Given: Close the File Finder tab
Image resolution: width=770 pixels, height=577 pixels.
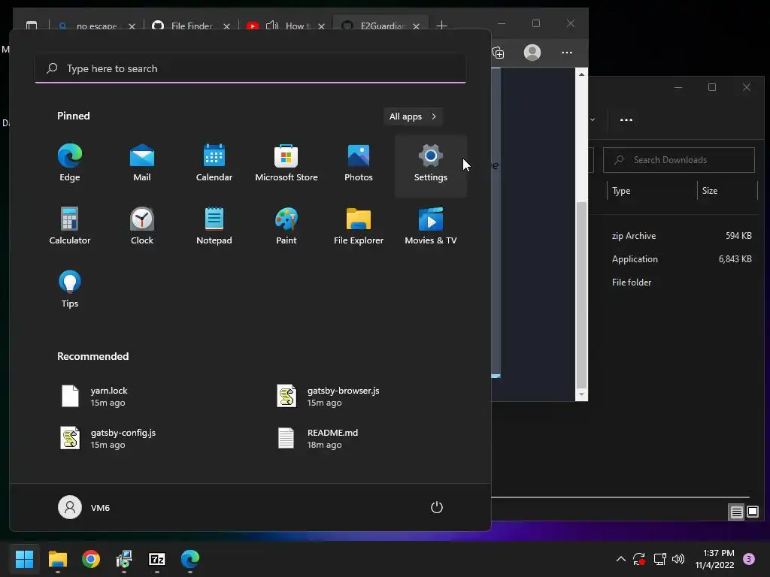Looking at the screenshot, I should pos(226,26).
